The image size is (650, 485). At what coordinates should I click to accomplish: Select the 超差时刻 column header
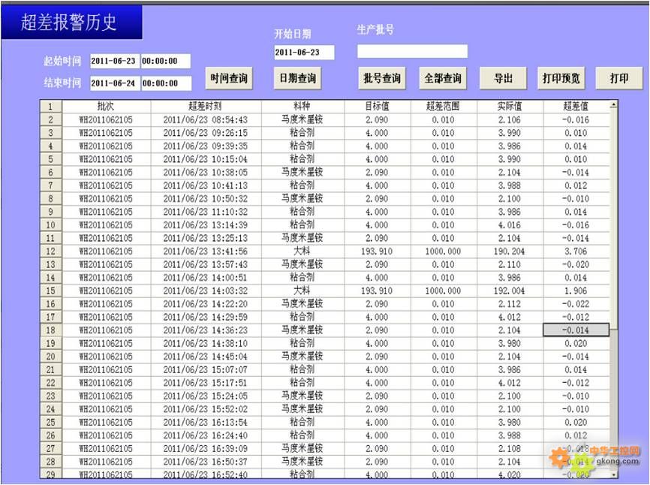click(205, 106)
